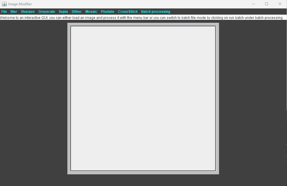Open the Mosaic menu
This screenshot has height=186, width=287.
(91, 11)
